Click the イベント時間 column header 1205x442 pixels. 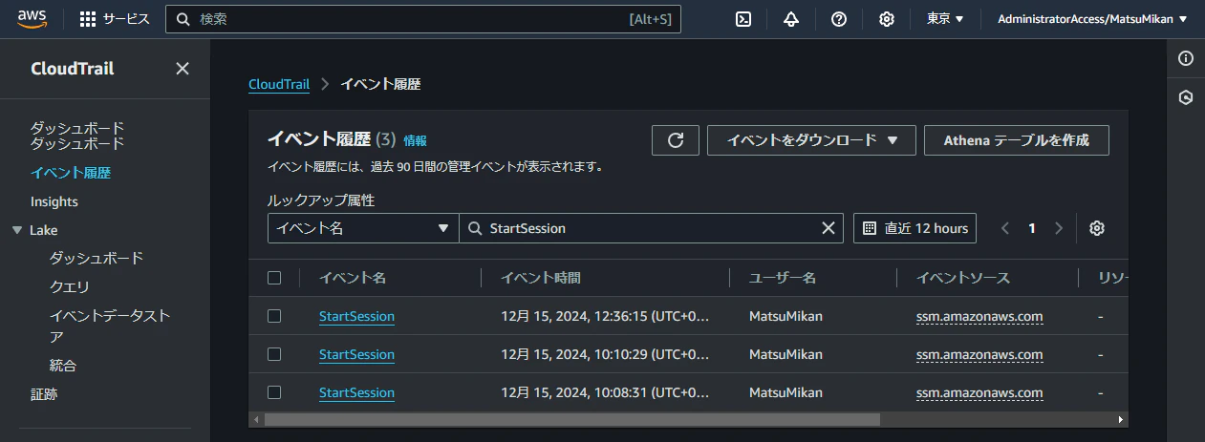(541, 278)
